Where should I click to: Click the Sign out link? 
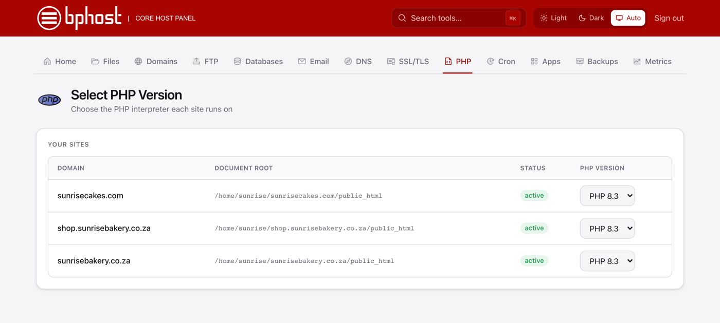(669, 18)
